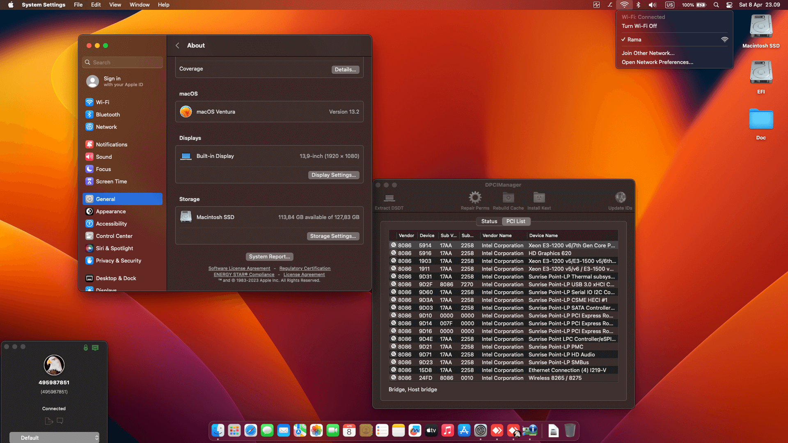This screenshot has width=788, height=443.
Task: Click Details... button next to Coverage
Action: coord(345,69)
